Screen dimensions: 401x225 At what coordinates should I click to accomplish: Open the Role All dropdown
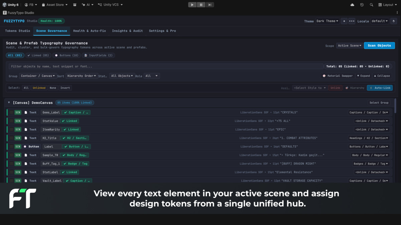pos(152,76)
